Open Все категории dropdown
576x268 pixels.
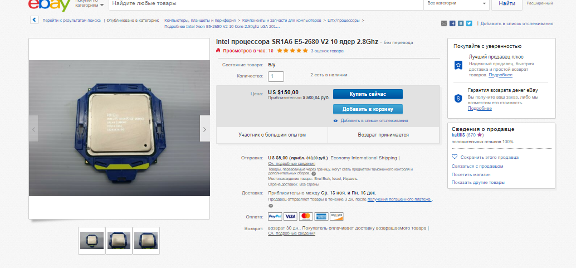tap(456, 3)
